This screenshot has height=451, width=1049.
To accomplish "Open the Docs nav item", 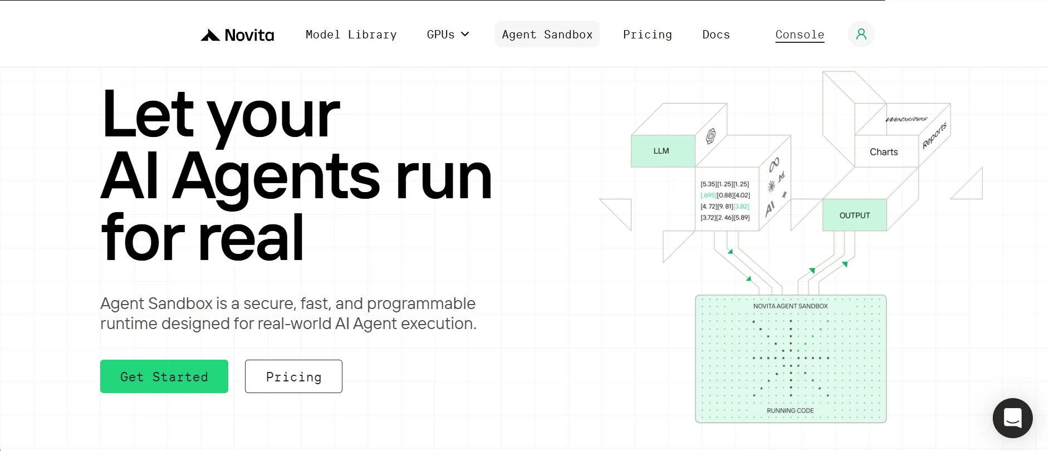I will click(x=715, y=35).
